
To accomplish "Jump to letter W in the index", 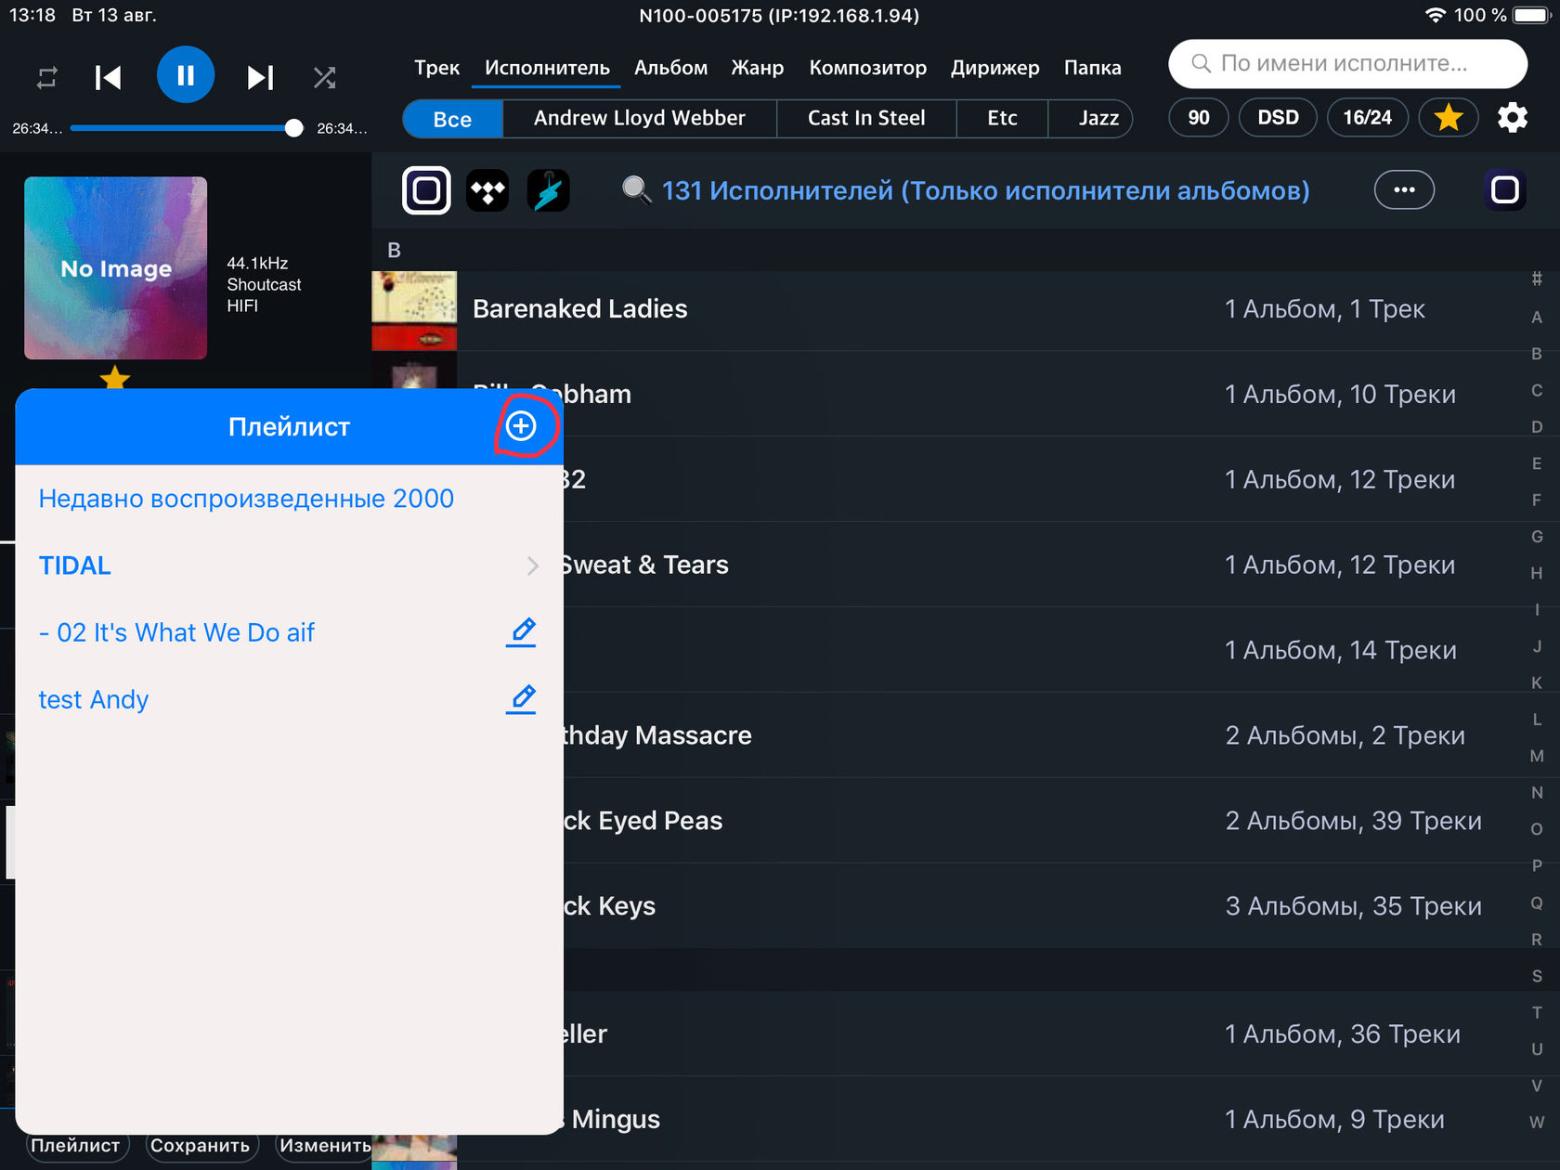I will click(x=1537, y=1123).
